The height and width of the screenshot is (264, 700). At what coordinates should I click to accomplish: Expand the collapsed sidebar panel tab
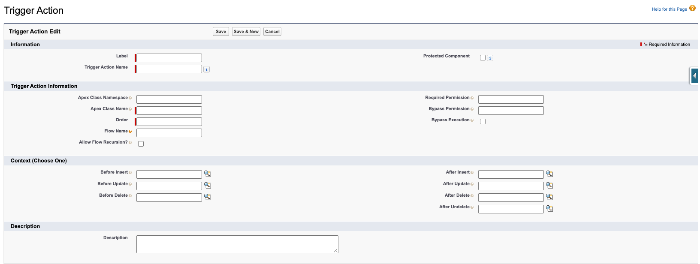pyautogui.click(x=694, y=76)
